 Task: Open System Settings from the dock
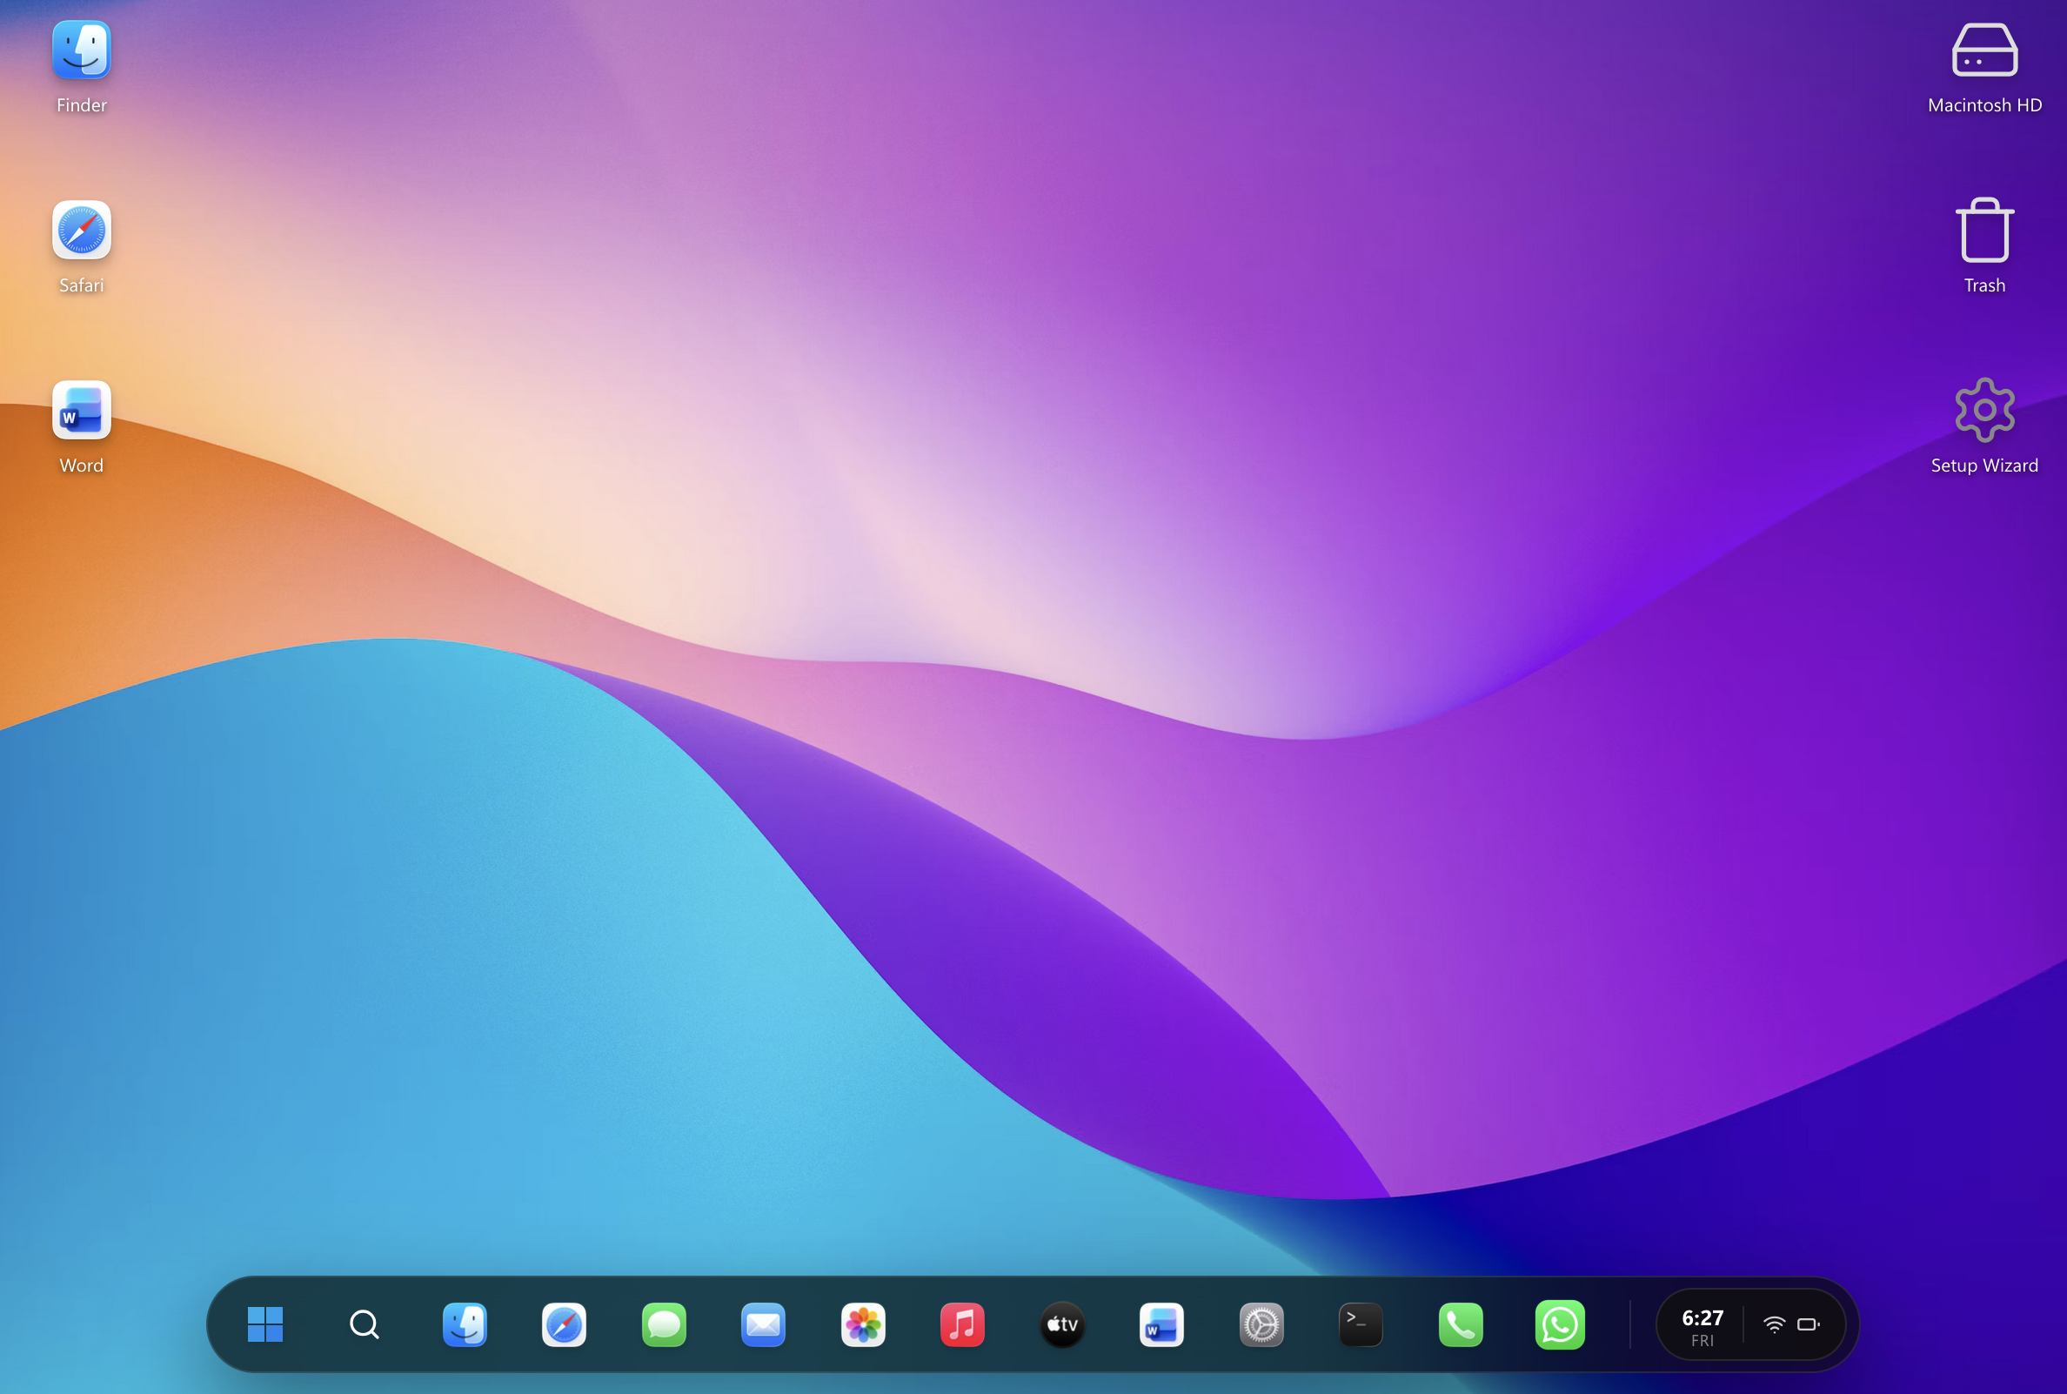point(1261,1324)
